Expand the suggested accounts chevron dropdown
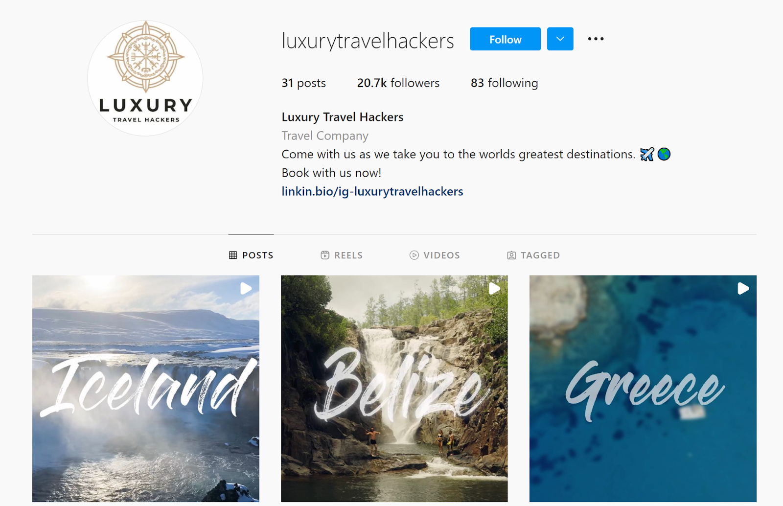Image resolution: width=783 pixels, height=506 pixels. coord(560,39)
